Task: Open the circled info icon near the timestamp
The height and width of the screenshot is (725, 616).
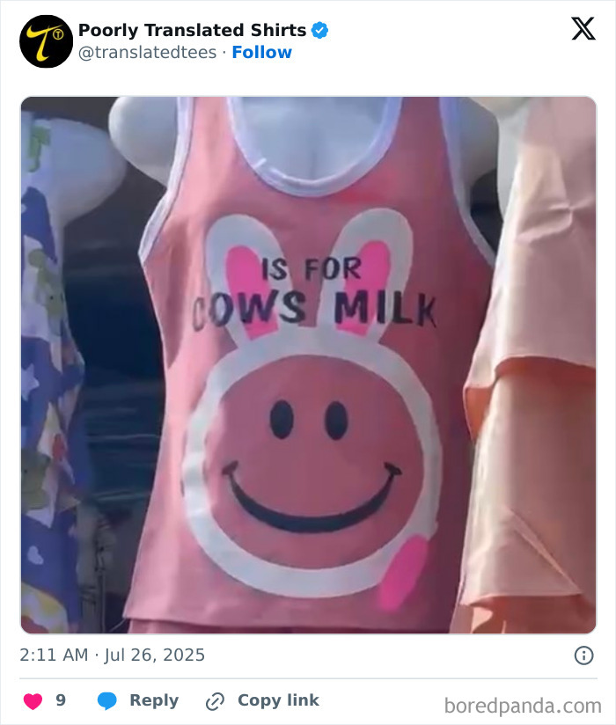Action: pyautogui.click(x=584, y=655)
